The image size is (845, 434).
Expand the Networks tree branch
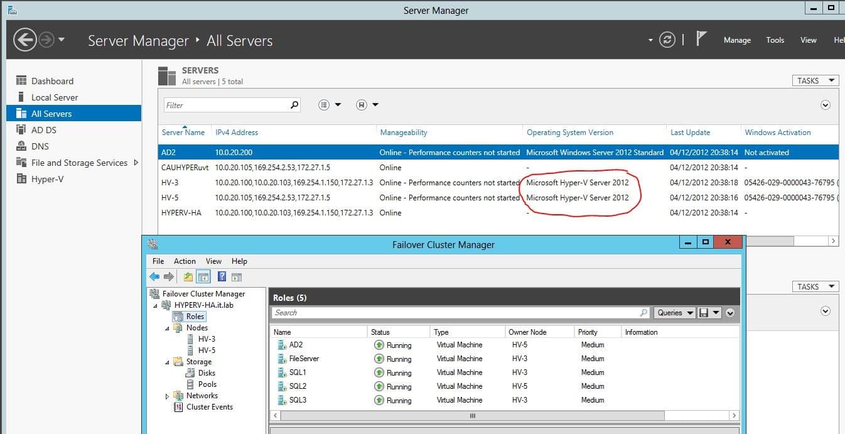(x=167, y=396)
